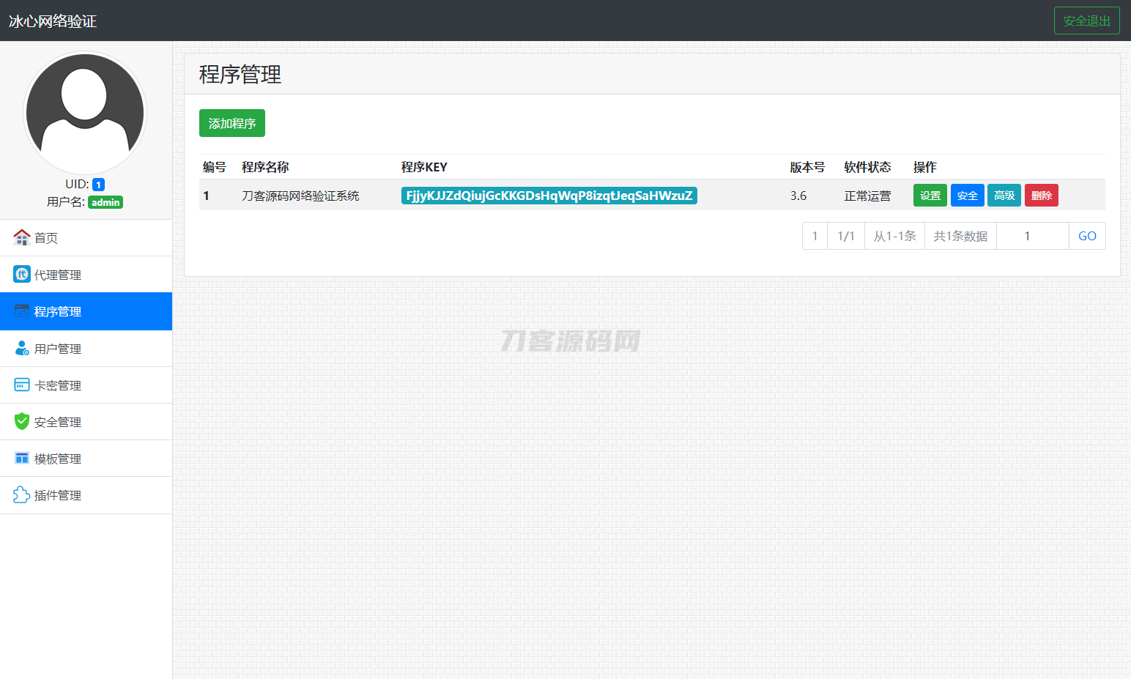Select the 首页 home icon in sidebar
This screenshot has width=1131, height=679.
point(21,237)
